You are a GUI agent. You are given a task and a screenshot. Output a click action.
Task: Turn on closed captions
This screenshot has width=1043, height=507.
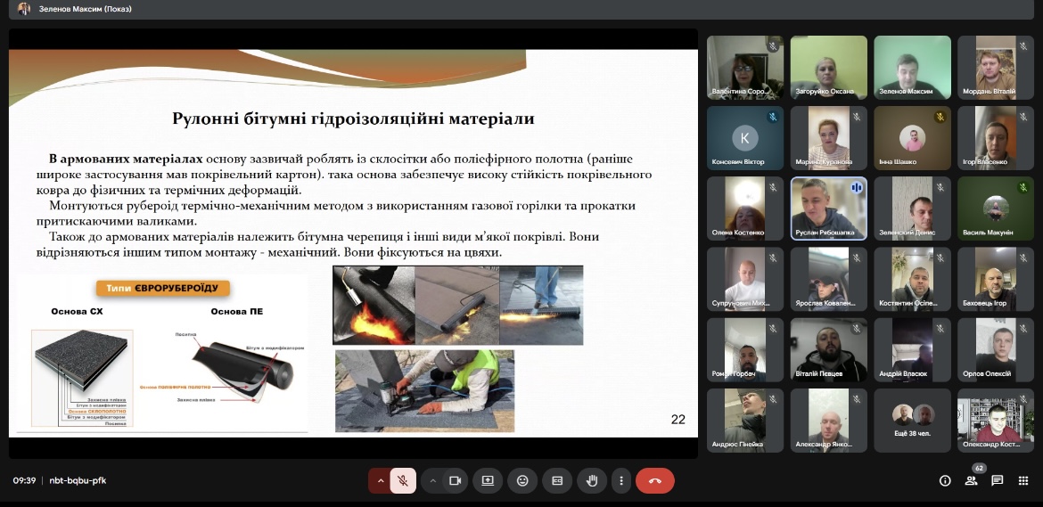[x=557, y=481]
